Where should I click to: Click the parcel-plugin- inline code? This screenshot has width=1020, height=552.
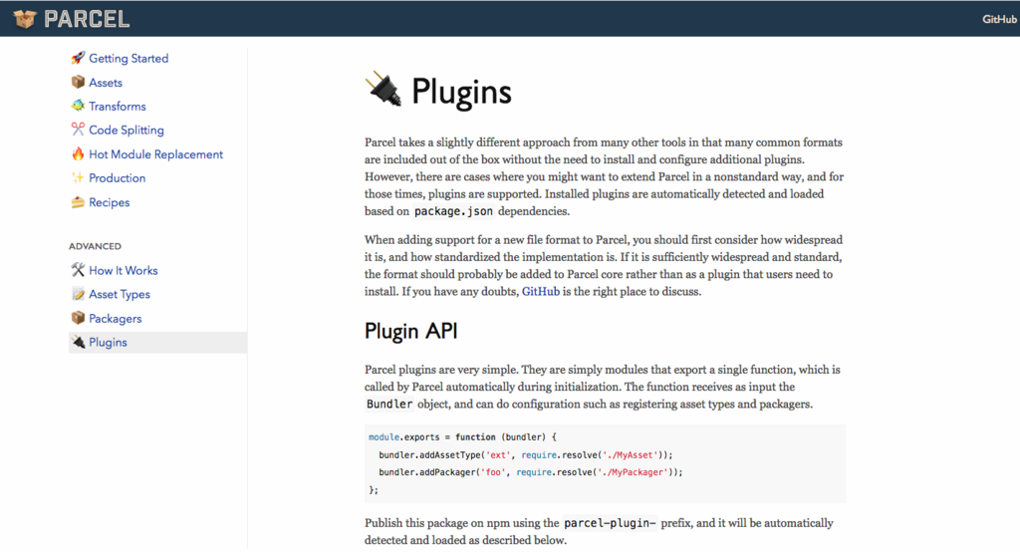click(x=611, y=523)
